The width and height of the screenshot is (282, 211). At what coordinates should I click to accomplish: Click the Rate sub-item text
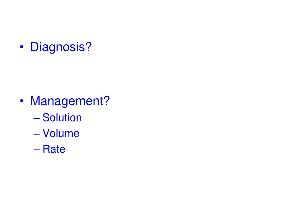click(54, 149)
